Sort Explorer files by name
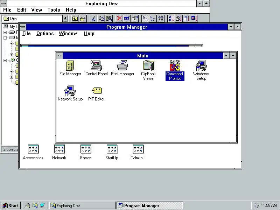The image size is (280, 210). 171,19
